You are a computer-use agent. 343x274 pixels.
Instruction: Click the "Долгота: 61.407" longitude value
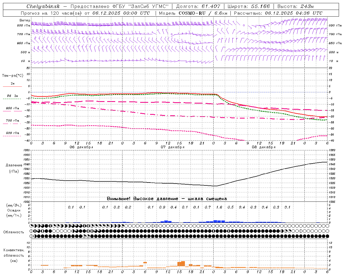[198, 6]
